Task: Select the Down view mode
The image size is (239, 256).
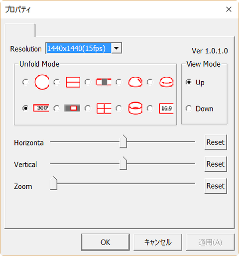Action: tap(189, 109)
